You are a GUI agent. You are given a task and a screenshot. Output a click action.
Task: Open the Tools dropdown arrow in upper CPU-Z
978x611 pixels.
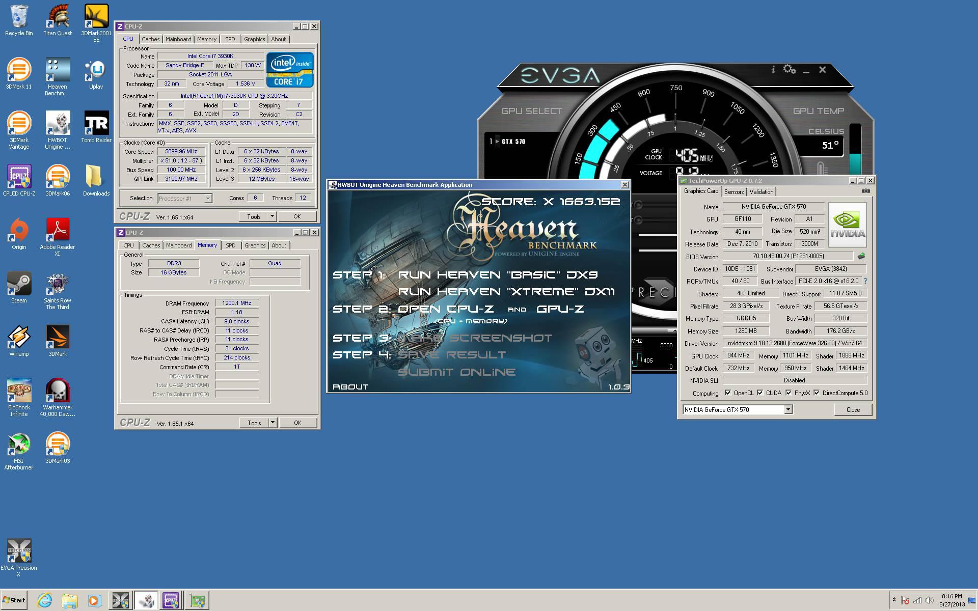pos(272,216)
